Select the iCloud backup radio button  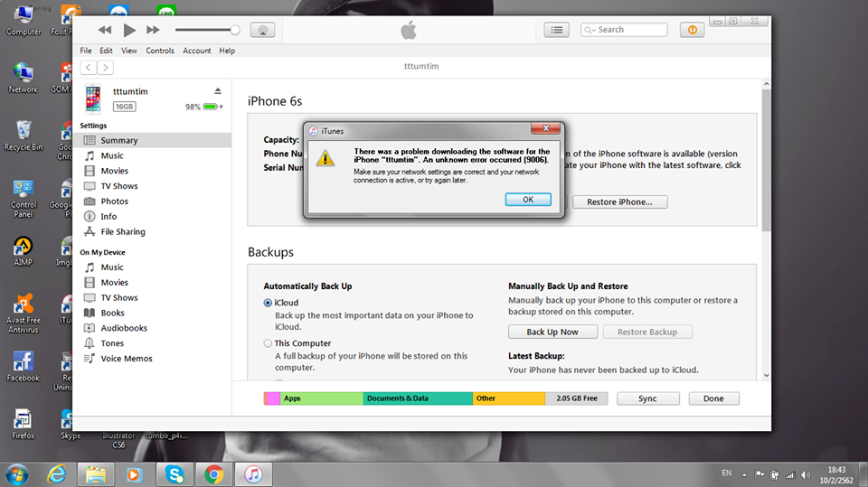268,303
